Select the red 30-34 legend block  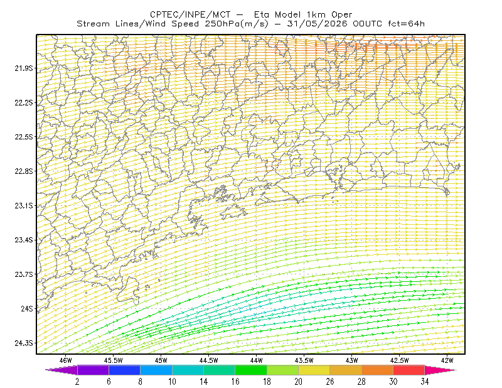coord(409,370)
